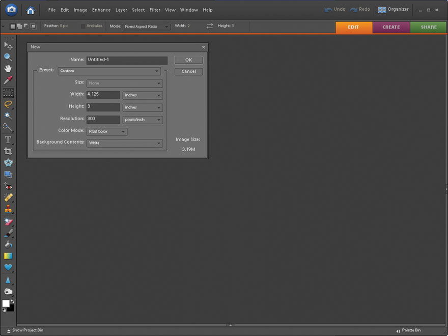Select the Straighten tool
Viewport: 448px width, 336px height.
click(x=8, y=174)
